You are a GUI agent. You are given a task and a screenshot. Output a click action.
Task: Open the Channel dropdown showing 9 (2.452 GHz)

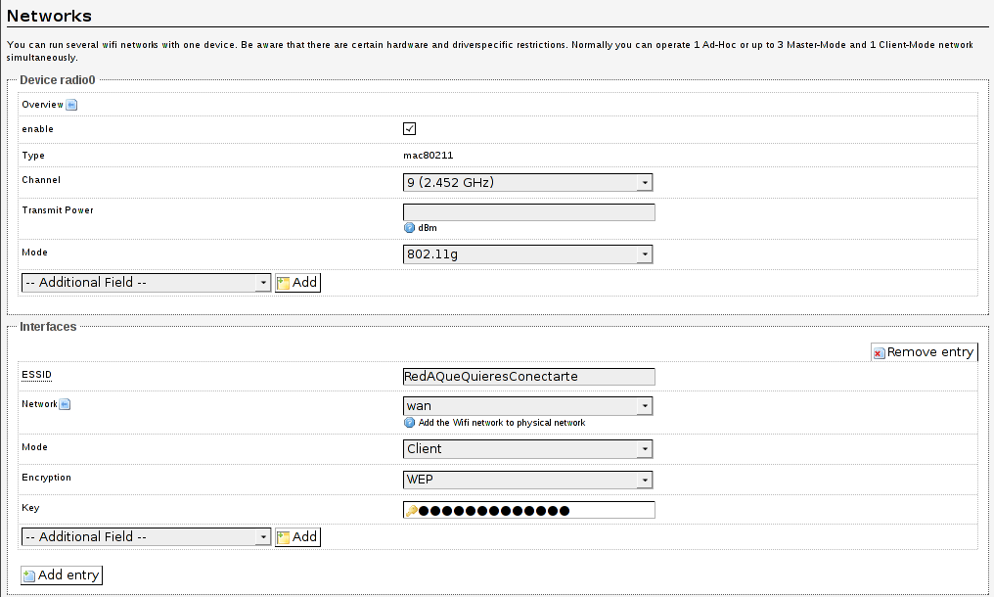coord(527,182)
